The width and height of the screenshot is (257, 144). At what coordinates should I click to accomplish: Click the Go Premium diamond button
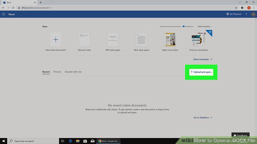(x=234, y=14)
